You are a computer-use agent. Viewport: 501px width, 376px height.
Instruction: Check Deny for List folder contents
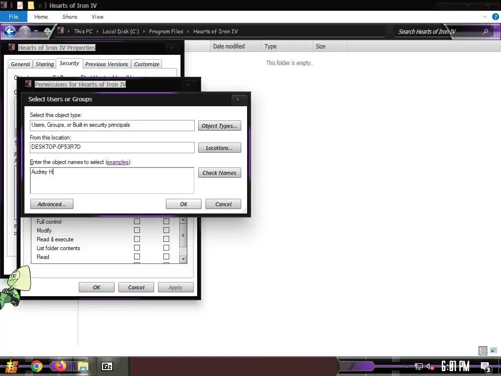pos(166,248)
